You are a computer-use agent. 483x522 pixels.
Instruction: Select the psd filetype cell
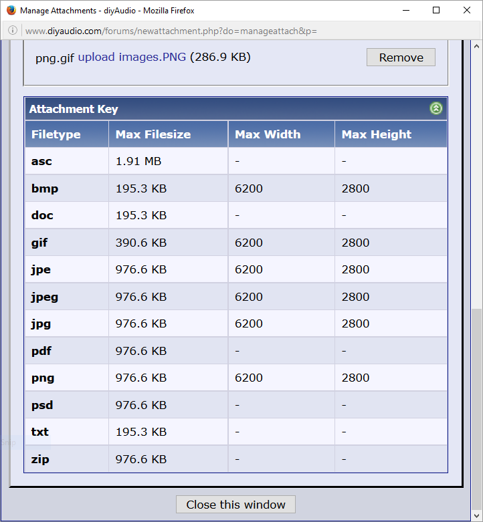pos(67,405)
